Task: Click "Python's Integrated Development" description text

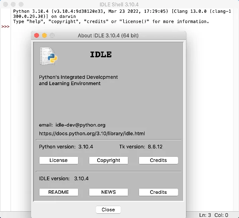Action: [78, 77]
